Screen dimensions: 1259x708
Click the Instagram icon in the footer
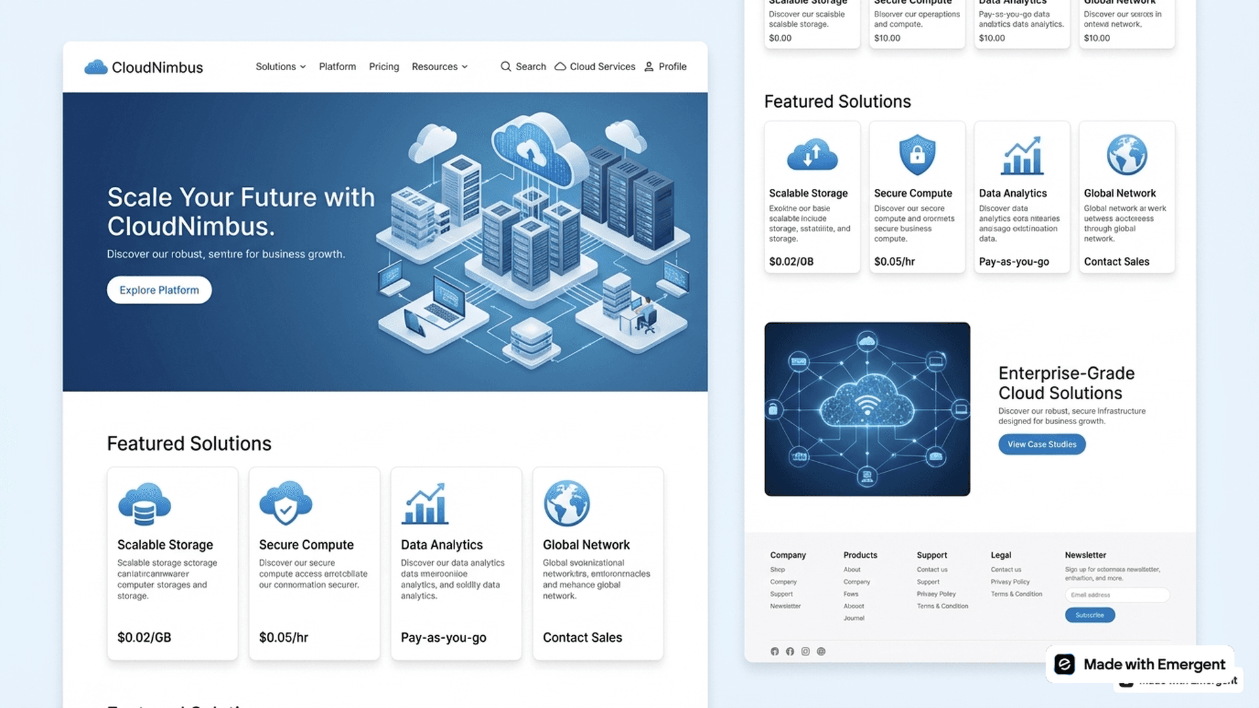[805, 651]
